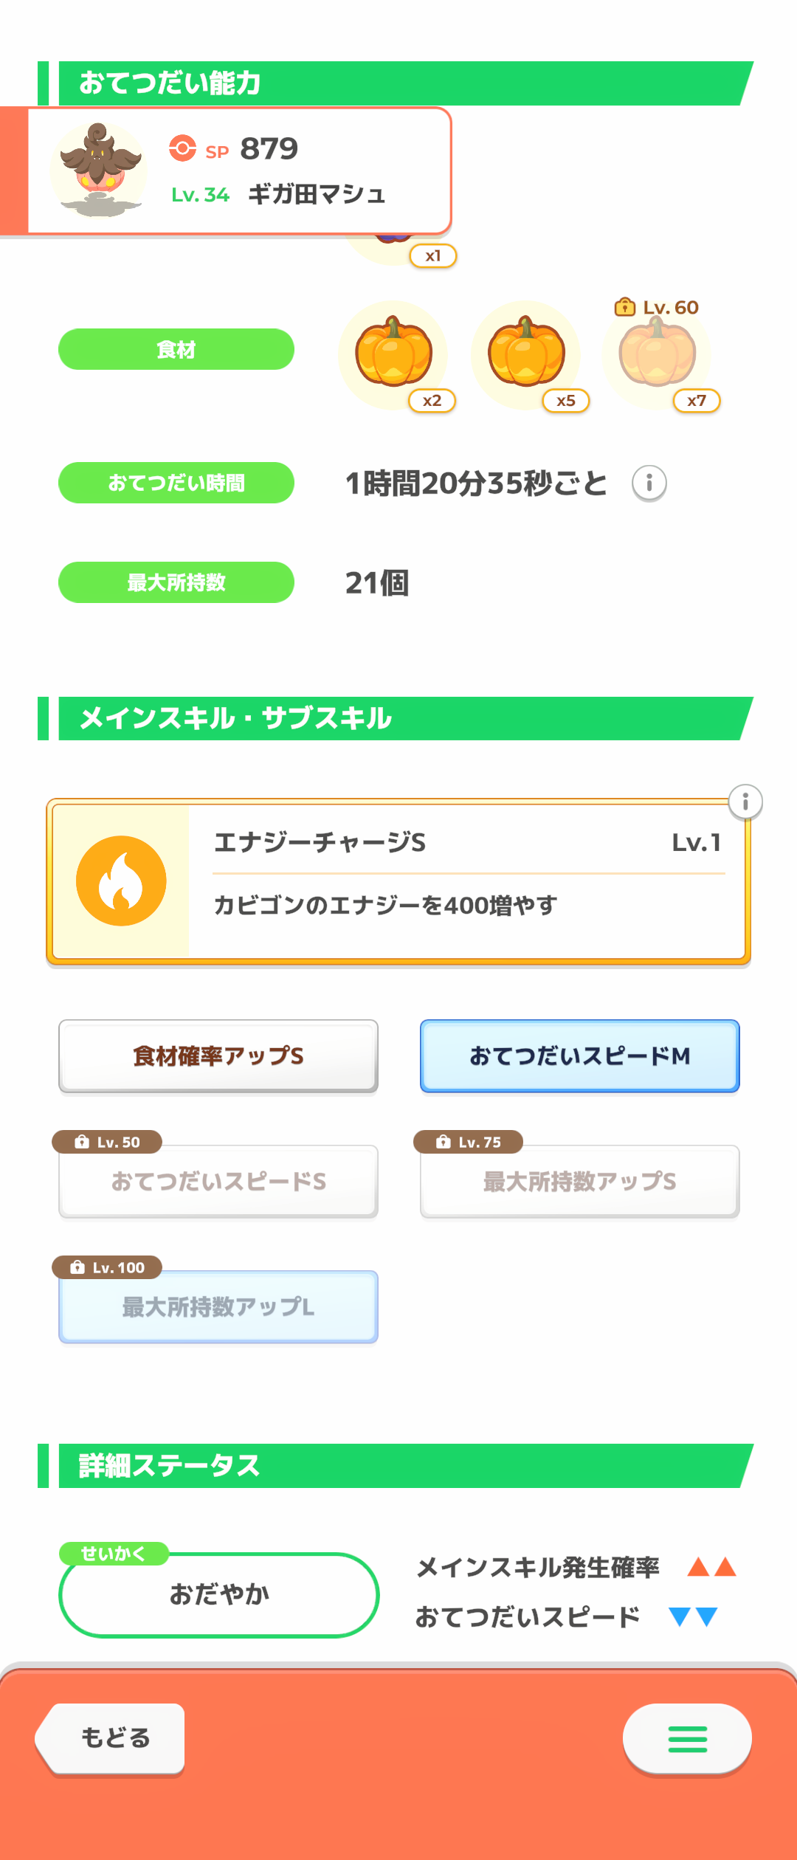The width and height of the screenshot is (797, 1860).
Task: Tap the x2 pumpkin ingredient icon
Action: 393,353
